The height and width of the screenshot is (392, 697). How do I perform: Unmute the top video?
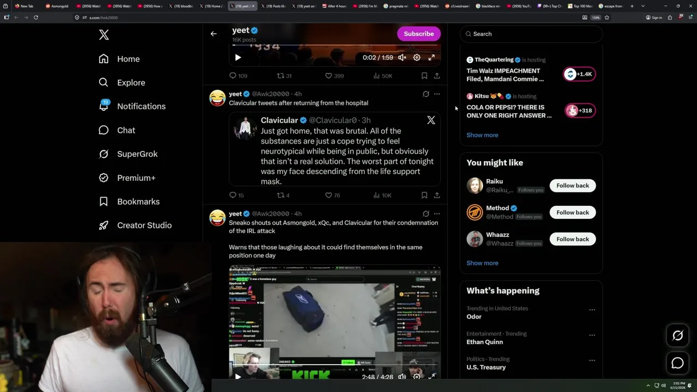pyautogui.click(x=402, y=57)
